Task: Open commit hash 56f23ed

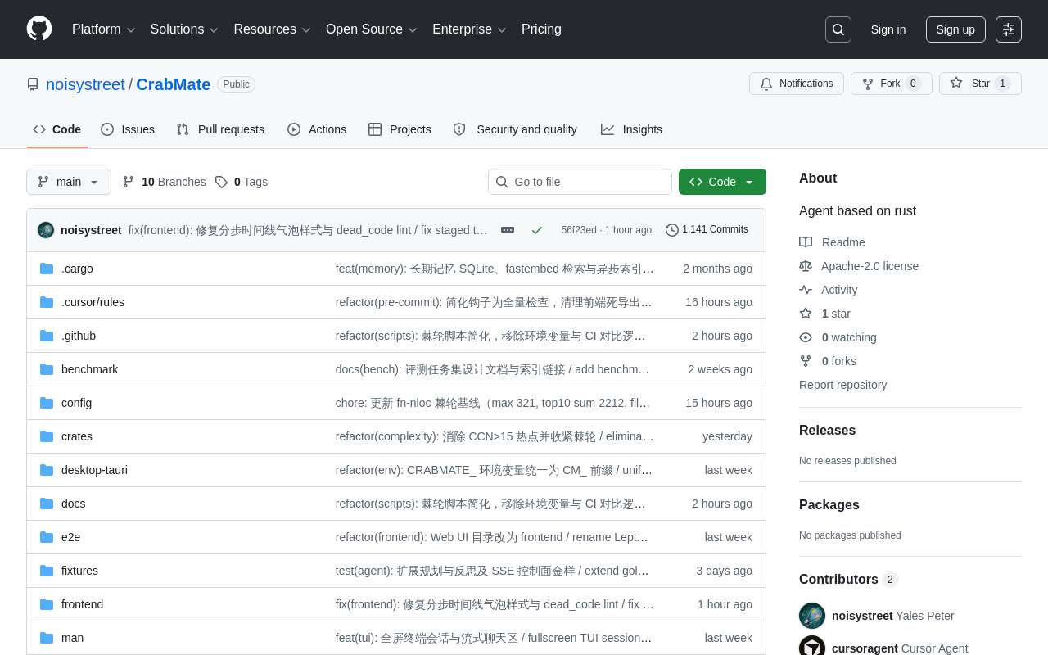Action: pyautogui.click(x=579, y=230)
